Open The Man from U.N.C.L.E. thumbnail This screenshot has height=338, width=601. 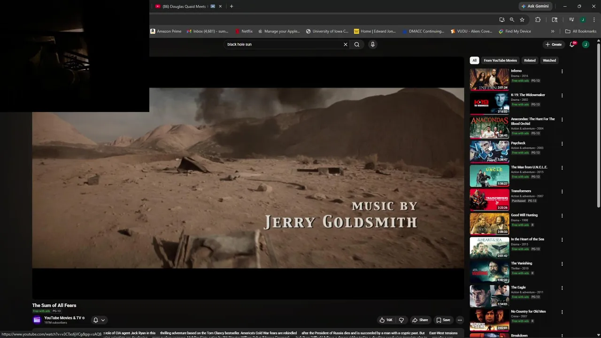tap(489, 175)
